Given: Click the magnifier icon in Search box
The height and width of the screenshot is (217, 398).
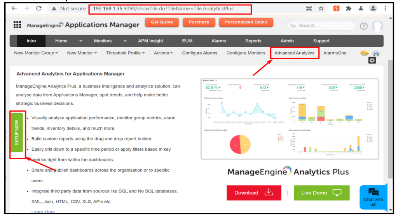Looking at the screenshot, I should point(293,26).
